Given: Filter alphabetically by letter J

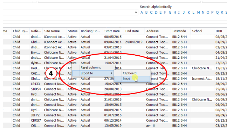Looking at the screenshot, I should pos(184,12).
